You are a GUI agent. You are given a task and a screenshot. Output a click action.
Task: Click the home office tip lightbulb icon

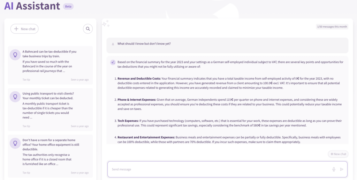coord(15,143)
